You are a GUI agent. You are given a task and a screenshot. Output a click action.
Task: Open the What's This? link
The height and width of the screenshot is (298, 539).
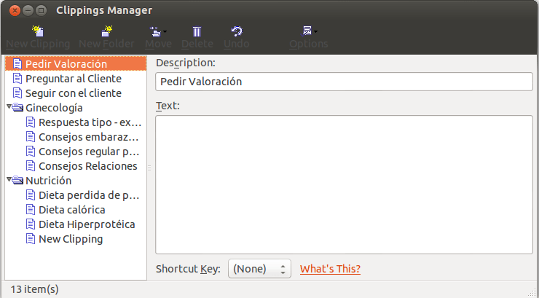[x=330, y=269]
